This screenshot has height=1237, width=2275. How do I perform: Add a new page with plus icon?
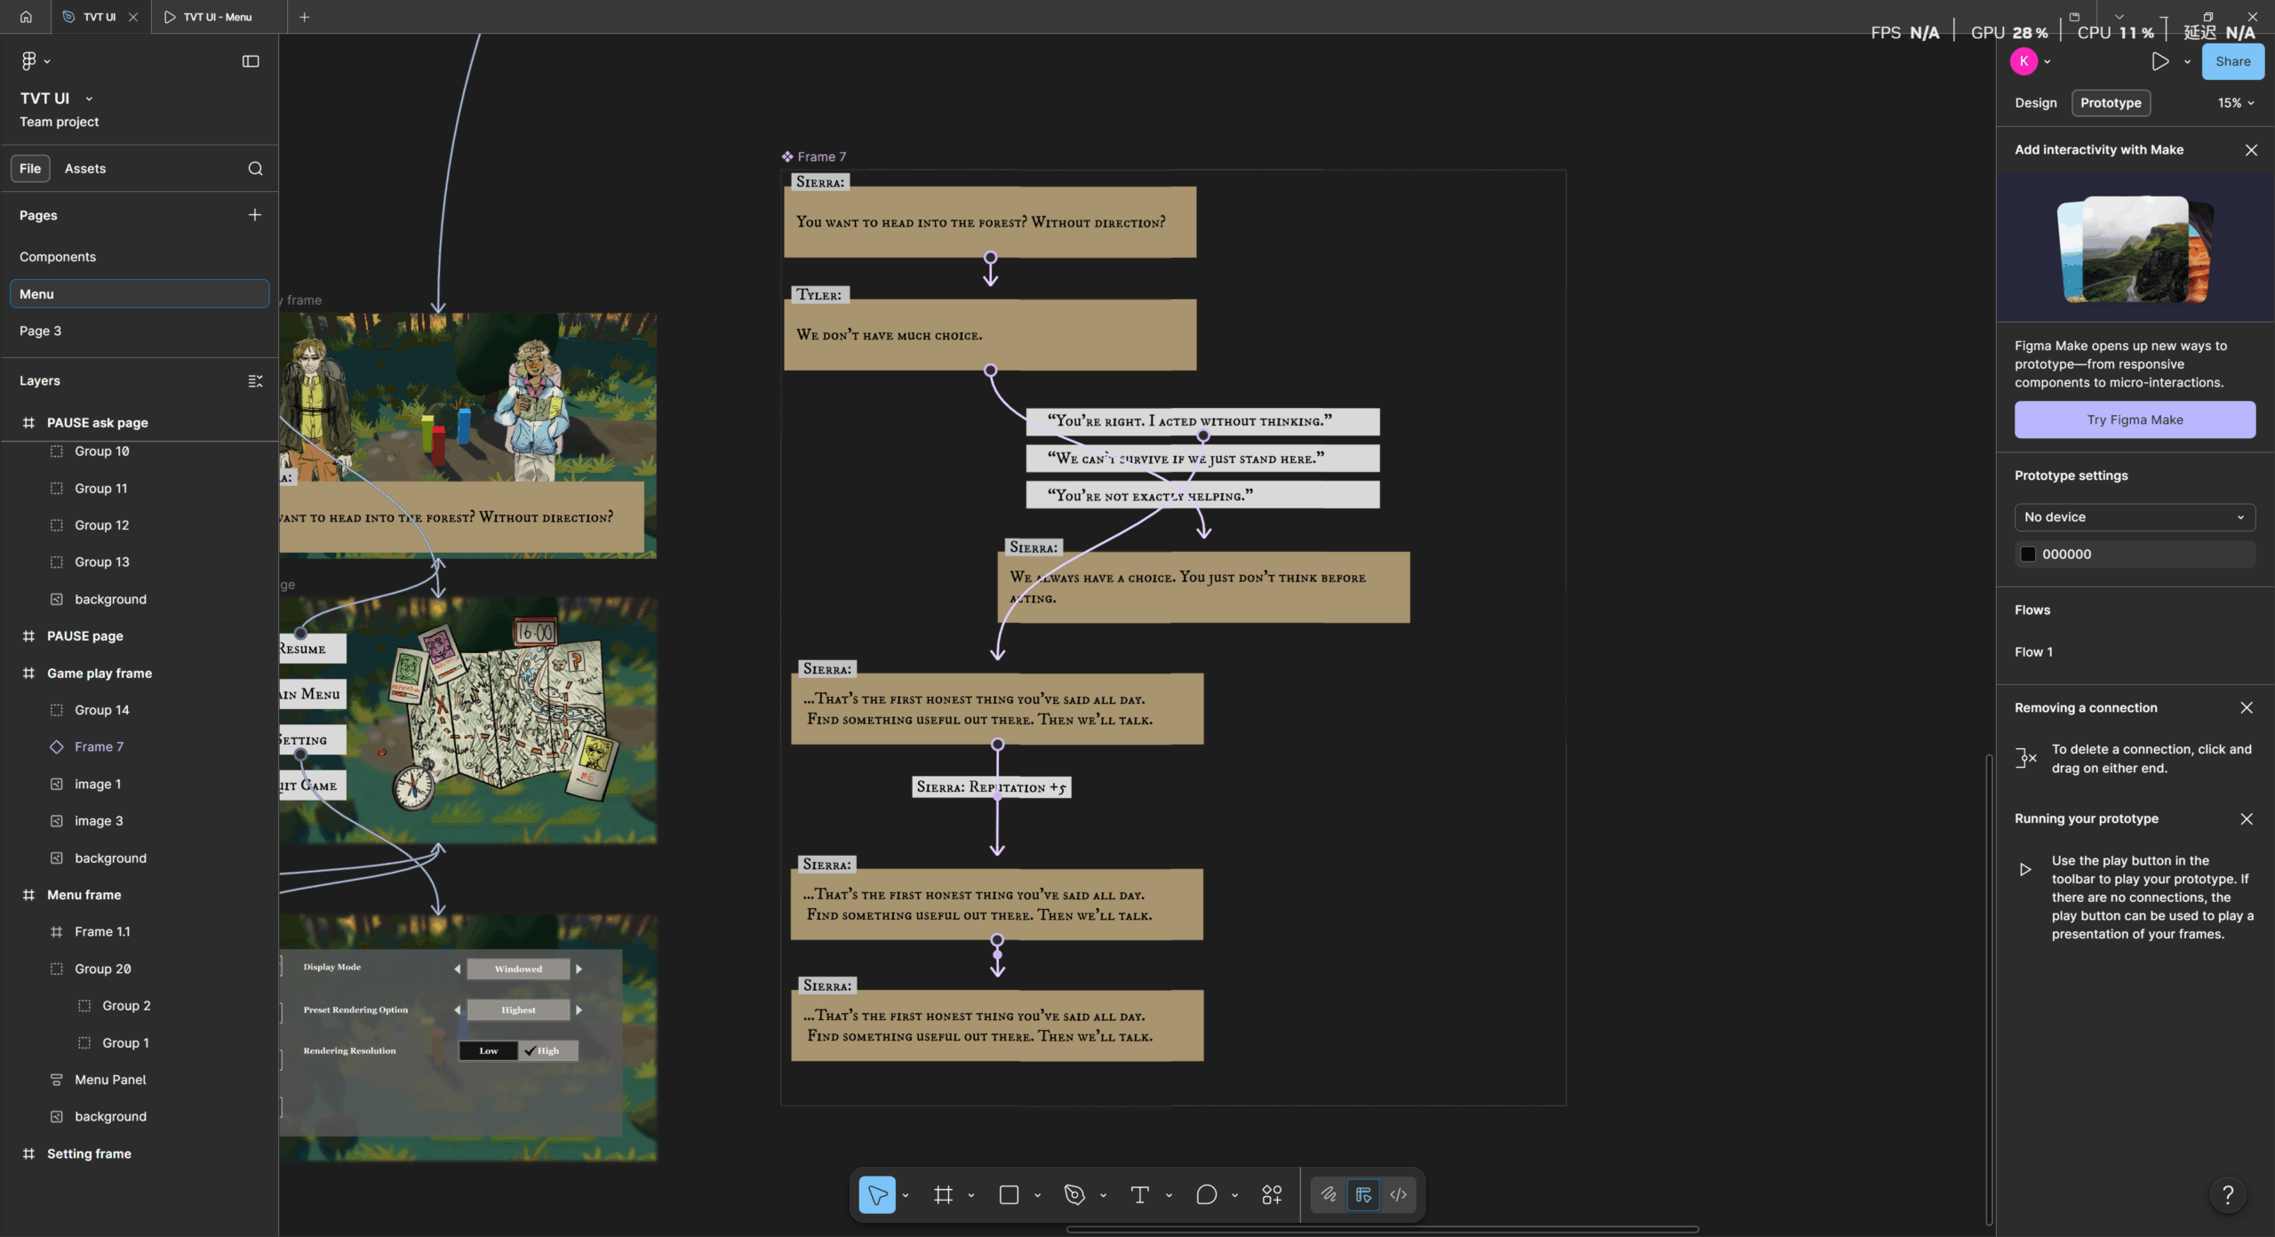pyautogui.click(x=255, y=215)
